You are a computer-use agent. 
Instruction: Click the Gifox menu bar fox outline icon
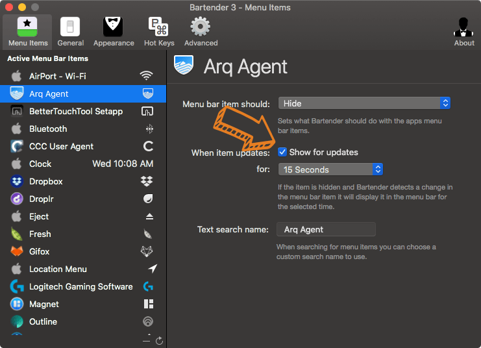pos(147,251)
